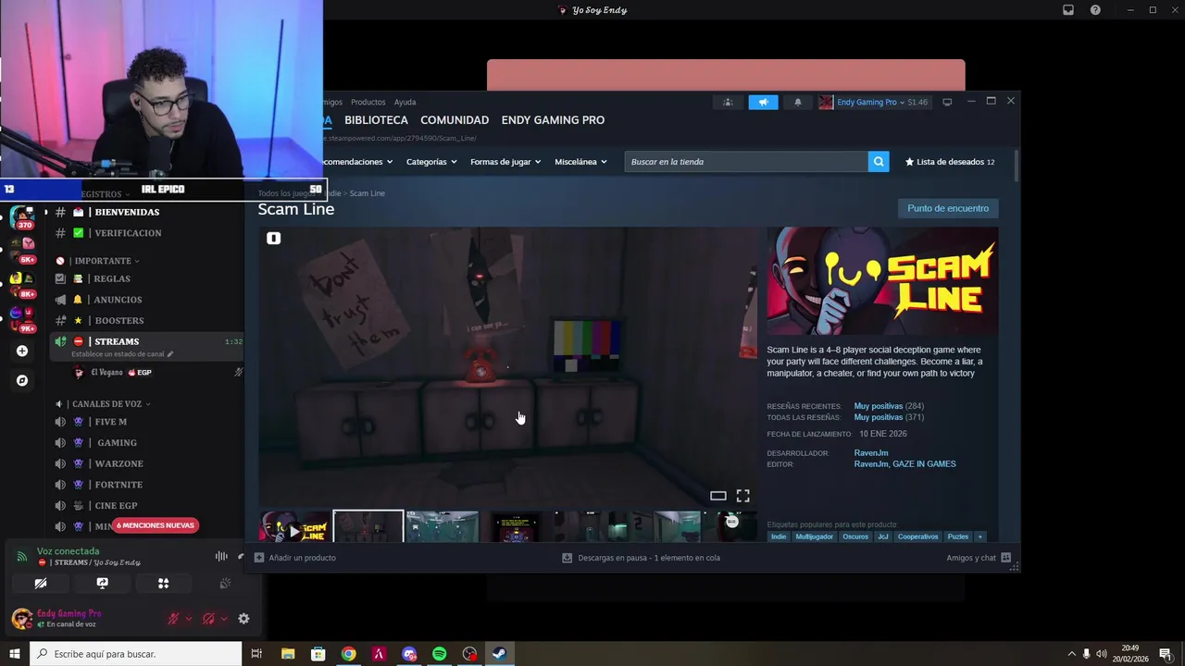Screen dimensions: 1185x666
Task: Open OBS Studio from the taskbar
Action: coord(469,654)
